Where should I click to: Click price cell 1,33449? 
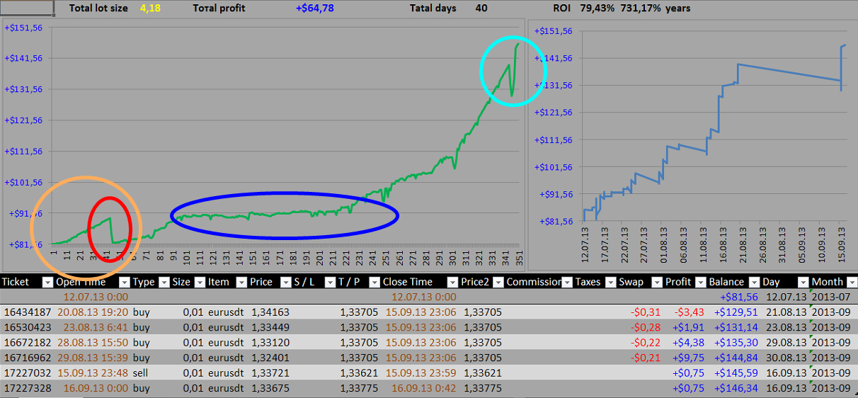pyautogui.click(x=270, y=327)
